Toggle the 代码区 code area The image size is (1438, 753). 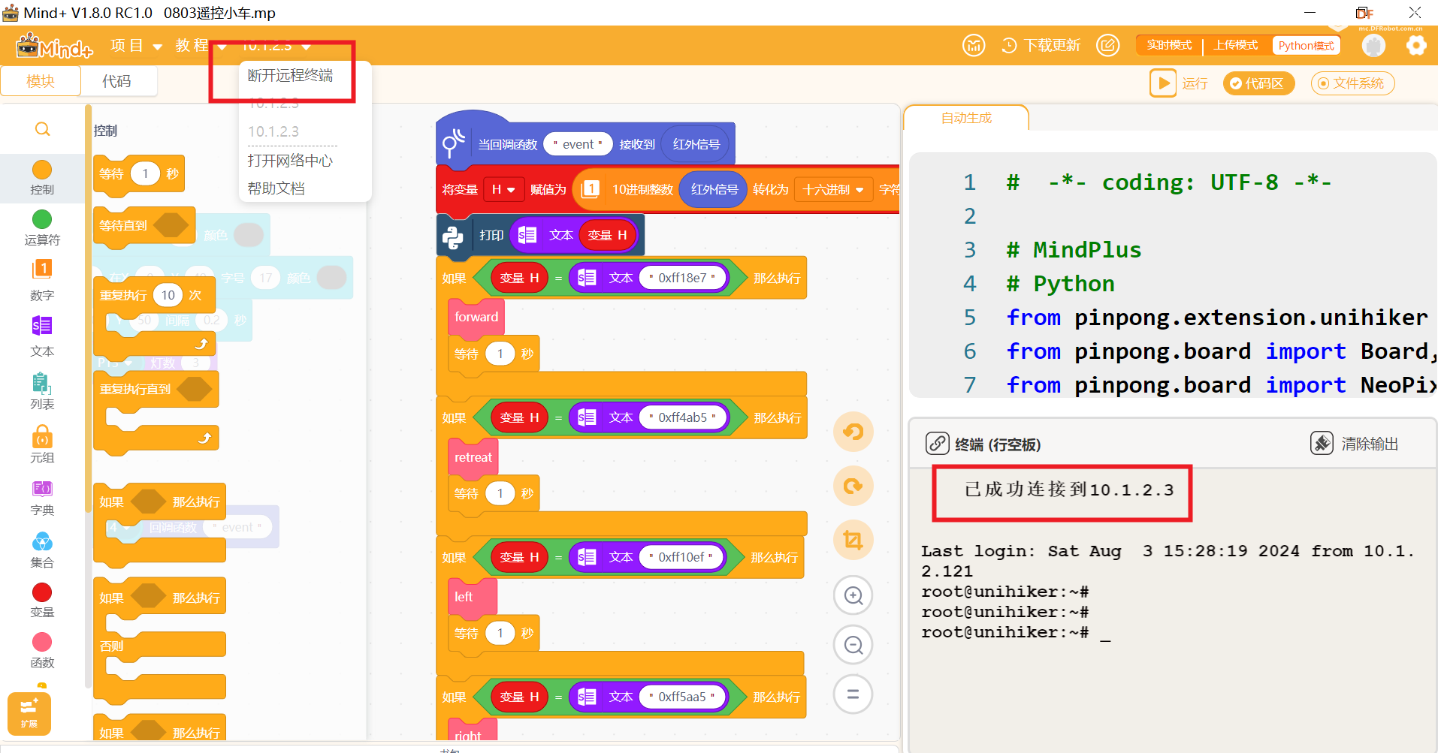1258,83
